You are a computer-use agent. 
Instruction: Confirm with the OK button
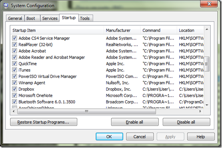pos(109,136)
